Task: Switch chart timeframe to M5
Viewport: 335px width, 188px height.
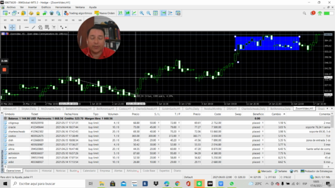Action: [x=12, y=20]
